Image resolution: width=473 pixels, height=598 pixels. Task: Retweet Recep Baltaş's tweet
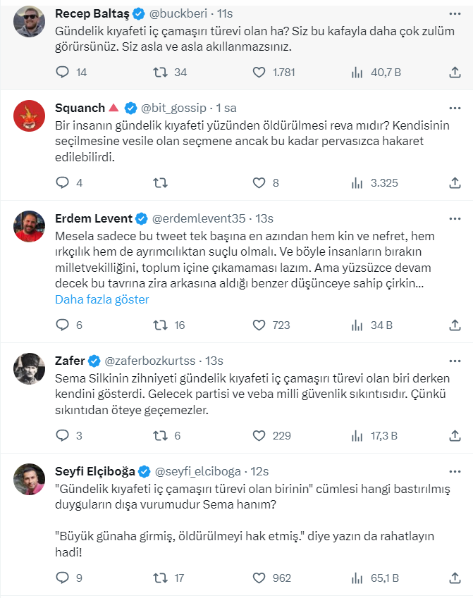click(x=161, y=72)
